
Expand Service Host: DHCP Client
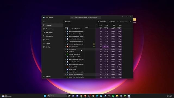66,29
